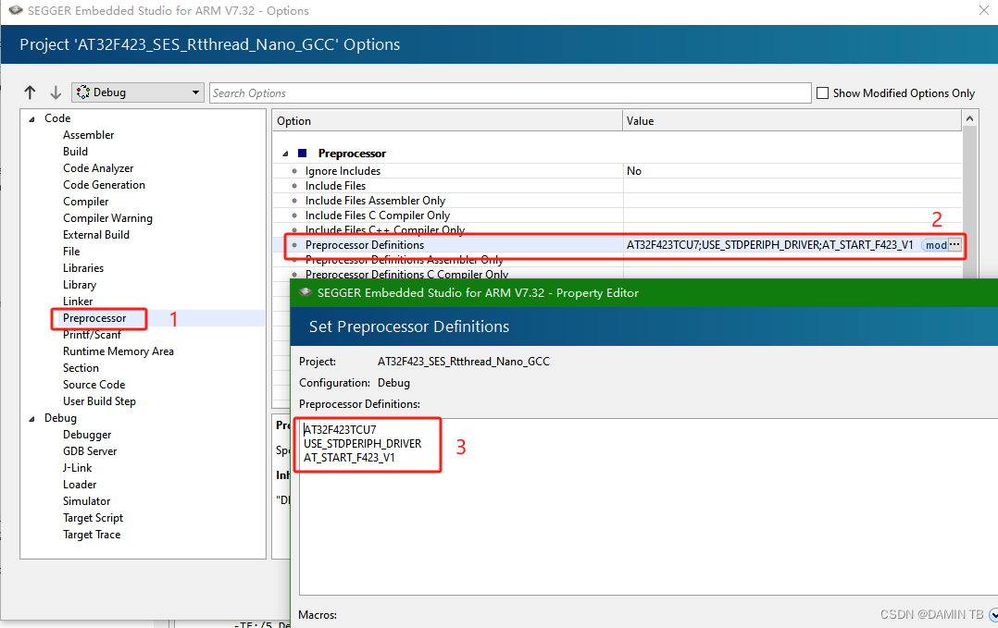Select Linker category
The image size is (998, 628).
(x=78, y=302)
